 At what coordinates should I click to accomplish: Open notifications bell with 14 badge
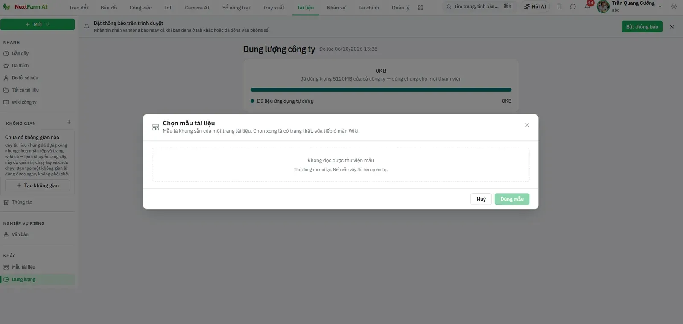[x=587, y=6]
